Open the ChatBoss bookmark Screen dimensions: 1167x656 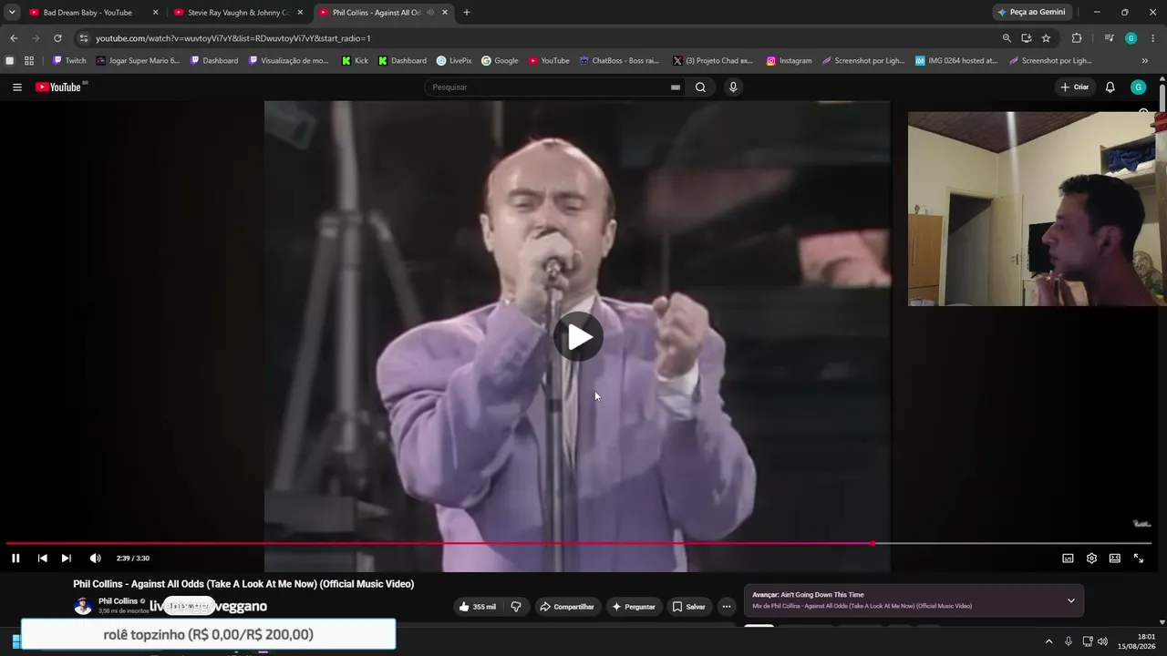click(619, 61)
